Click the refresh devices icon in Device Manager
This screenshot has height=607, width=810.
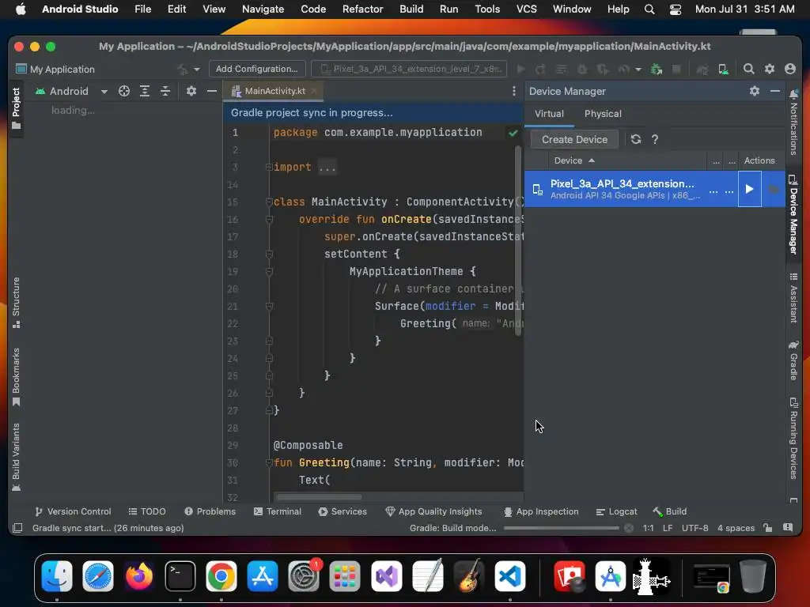tap(636, 139)
